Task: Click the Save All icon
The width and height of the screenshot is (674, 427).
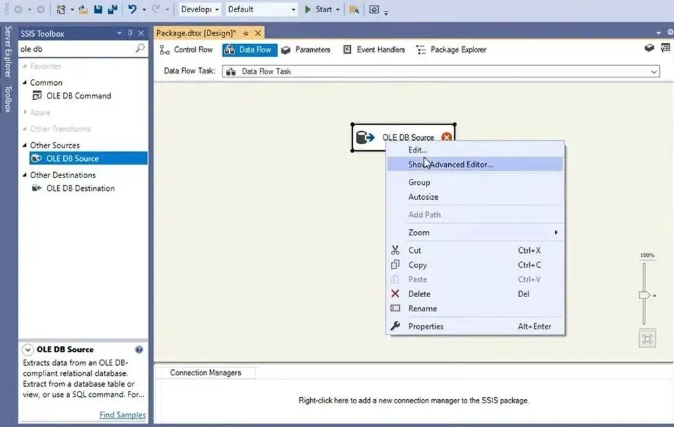Action: (113, 9)
